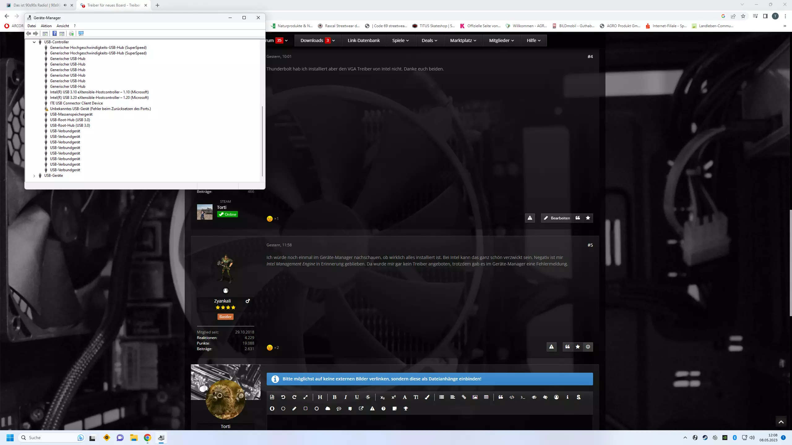Report post #5 with its warning button
Image resolution: width=792 pixels, height=445 pixels.
click(551, 347)
